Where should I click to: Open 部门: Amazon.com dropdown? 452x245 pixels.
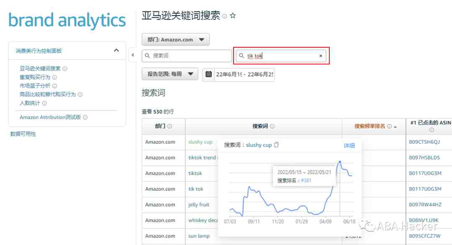point(175,39)
